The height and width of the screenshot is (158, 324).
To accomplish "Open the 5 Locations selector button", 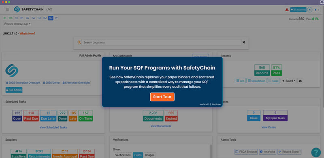I will (298, 9).
